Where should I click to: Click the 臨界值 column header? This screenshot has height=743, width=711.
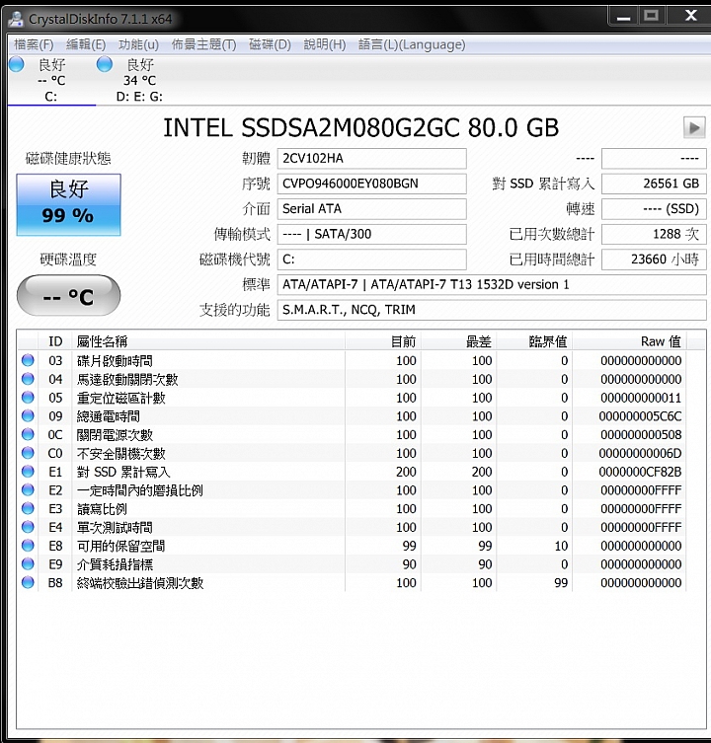coord(534,341)
